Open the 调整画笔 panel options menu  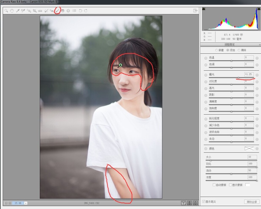(x=260, y=45)
